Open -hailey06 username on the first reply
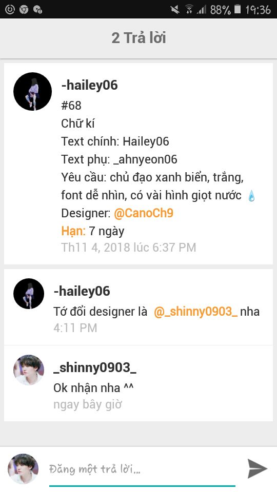This screenshot has height=492, width=277. coord(82,291)
